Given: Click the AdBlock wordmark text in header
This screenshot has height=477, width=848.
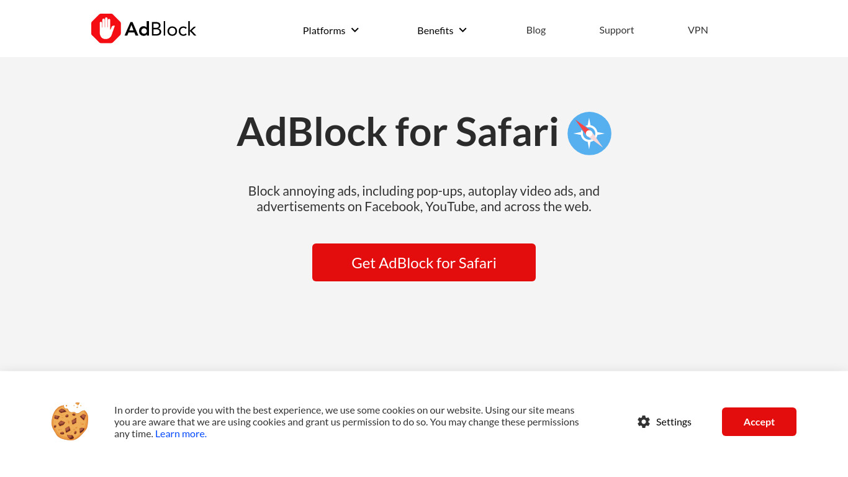Looking at the screenshot, I should [160, 29].
